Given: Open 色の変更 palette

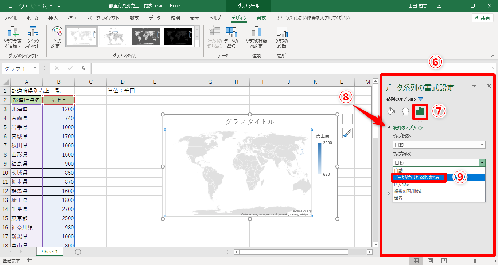Looking at the screenshot, I should (57, 38).
